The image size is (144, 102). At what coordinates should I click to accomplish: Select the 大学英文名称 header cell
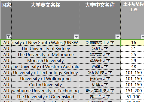45,20
